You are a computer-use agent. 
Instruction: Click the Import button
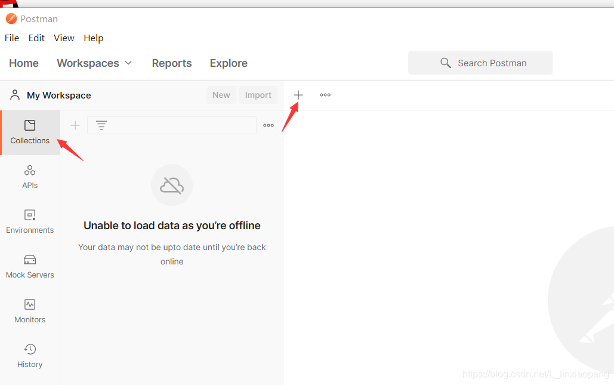[x=258, y=95]
